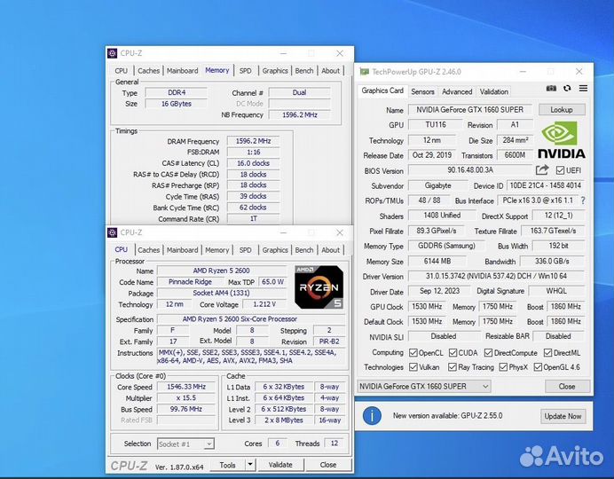Viewport: 614px width, 479px height.
Task: Switch to the CPU tab in the Memory window
Action: point(121,71)
